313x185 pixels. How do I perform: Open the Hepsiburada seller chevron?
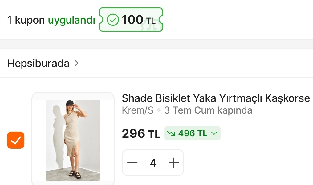click(x=77, y=63)
